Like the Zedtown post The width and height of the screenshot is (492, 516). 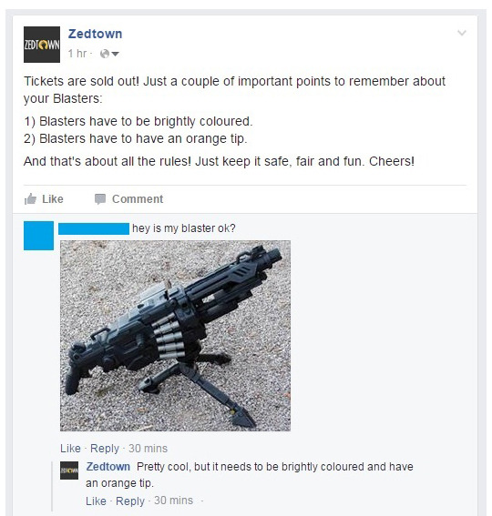click(x=44, y=199)
